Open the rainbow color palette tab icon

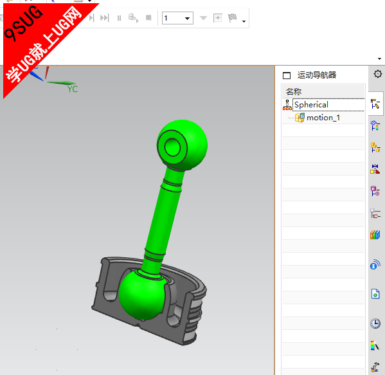coord(375,345)
